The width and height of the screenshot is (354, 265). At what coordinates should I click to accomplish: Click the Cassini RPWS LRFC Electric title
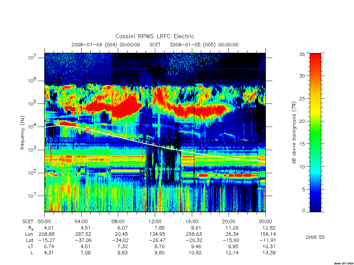click(155, 36)
